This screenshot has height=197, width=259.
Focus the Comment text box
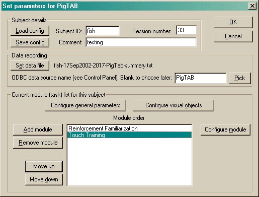[141, 42]
